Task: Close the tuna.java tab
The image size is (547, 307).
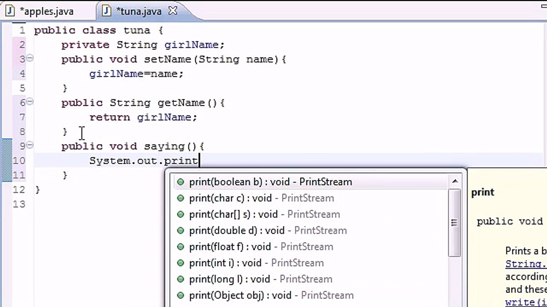Action: coord(173,11)
